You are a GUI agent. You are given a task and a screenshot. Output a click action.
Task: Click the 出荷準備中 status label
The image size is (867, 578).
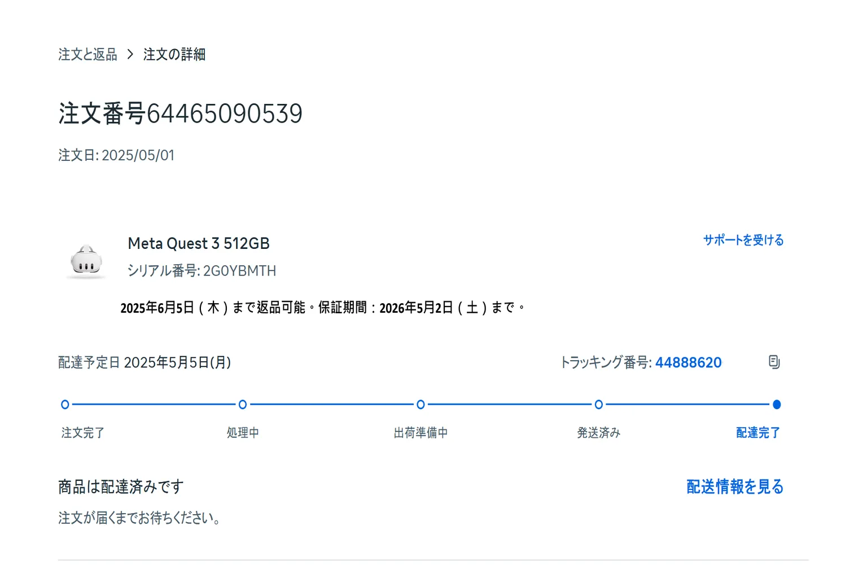(x=421, y=433)
